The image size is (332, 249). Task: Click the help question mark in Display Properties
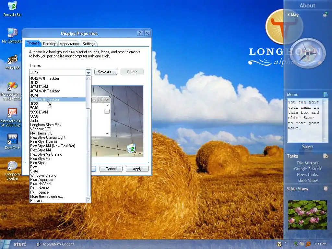(140, 33)
